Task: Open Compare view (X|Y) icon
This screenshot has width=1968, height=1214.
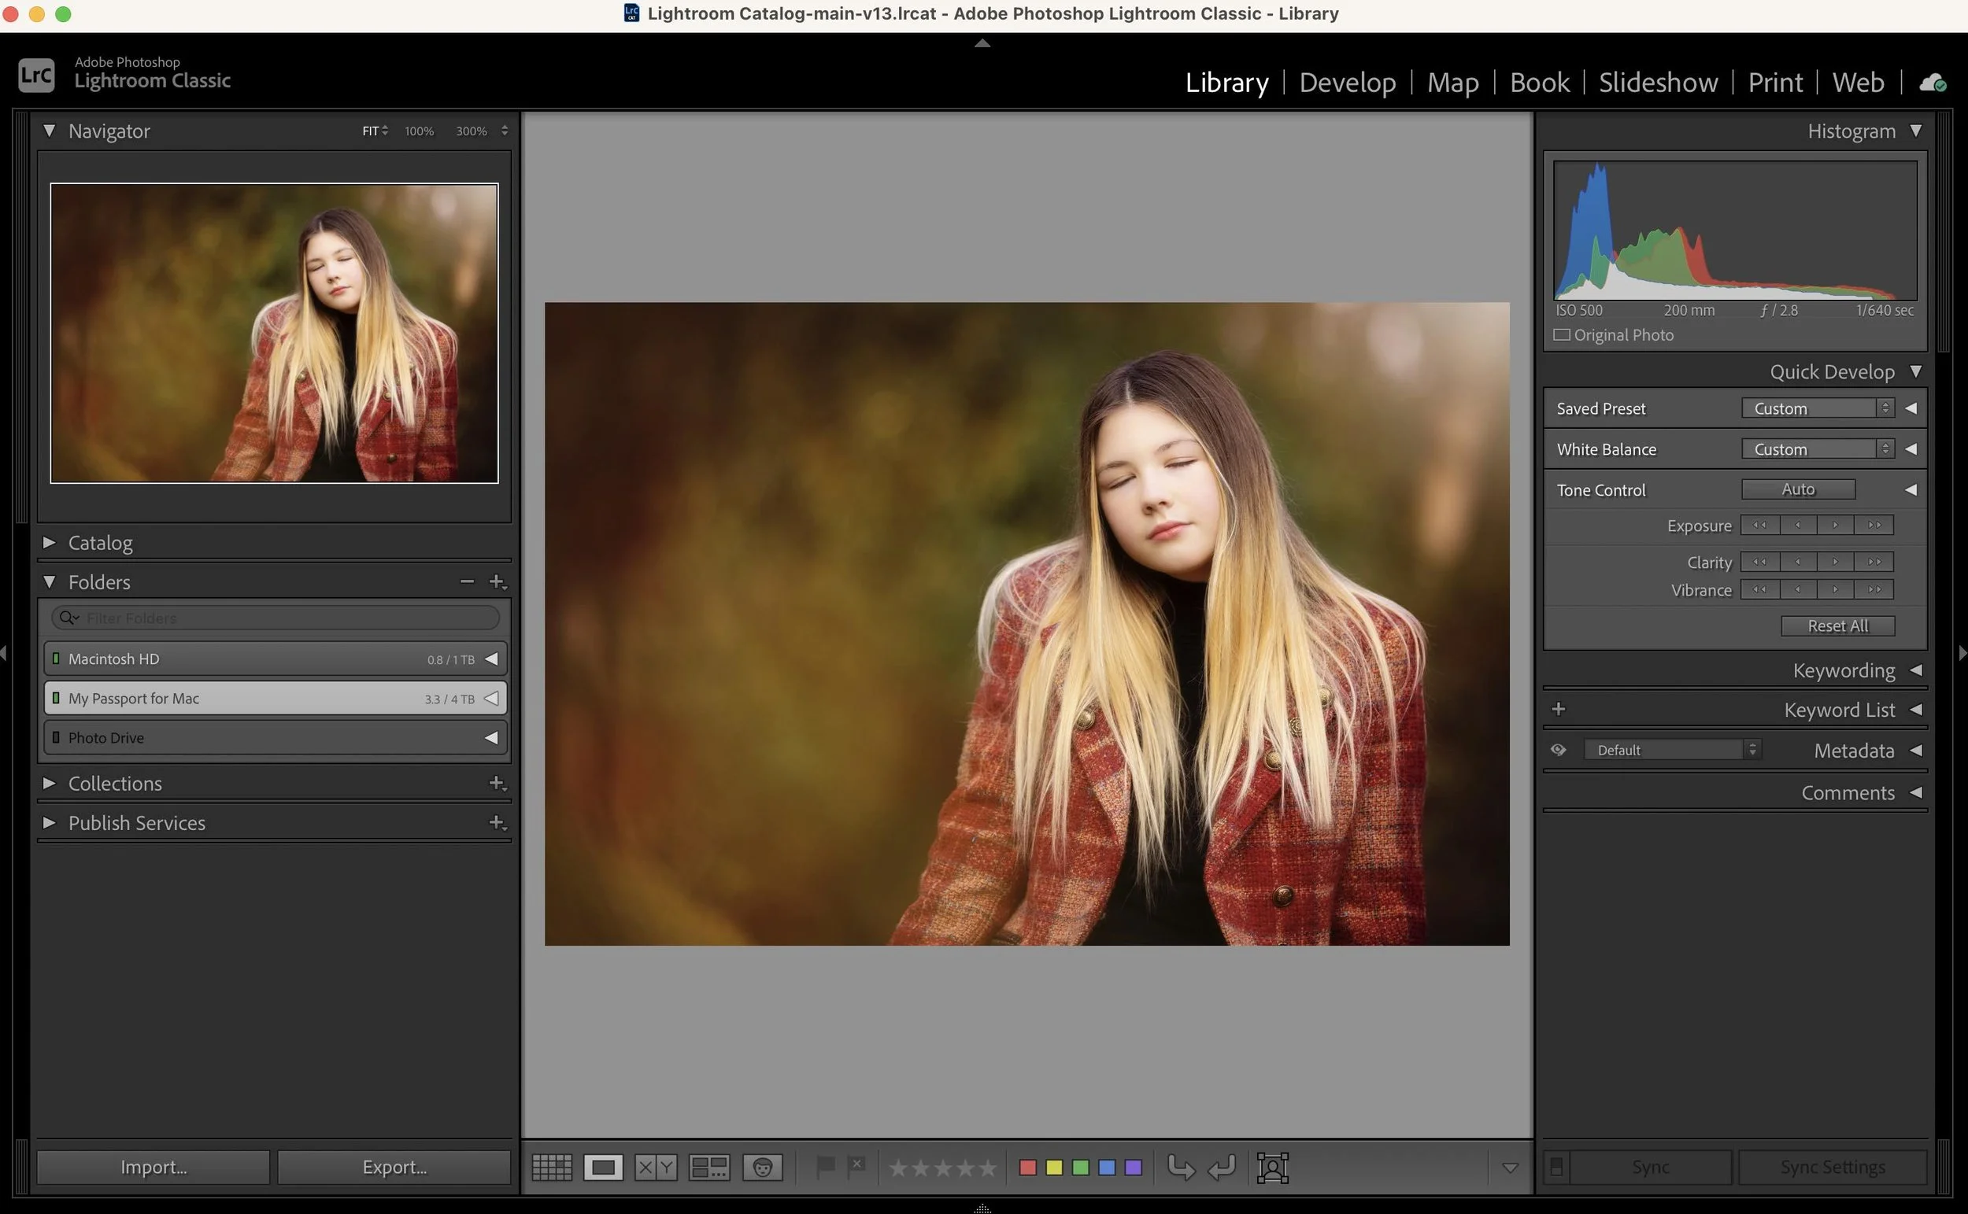Action: click(656, 1168)
